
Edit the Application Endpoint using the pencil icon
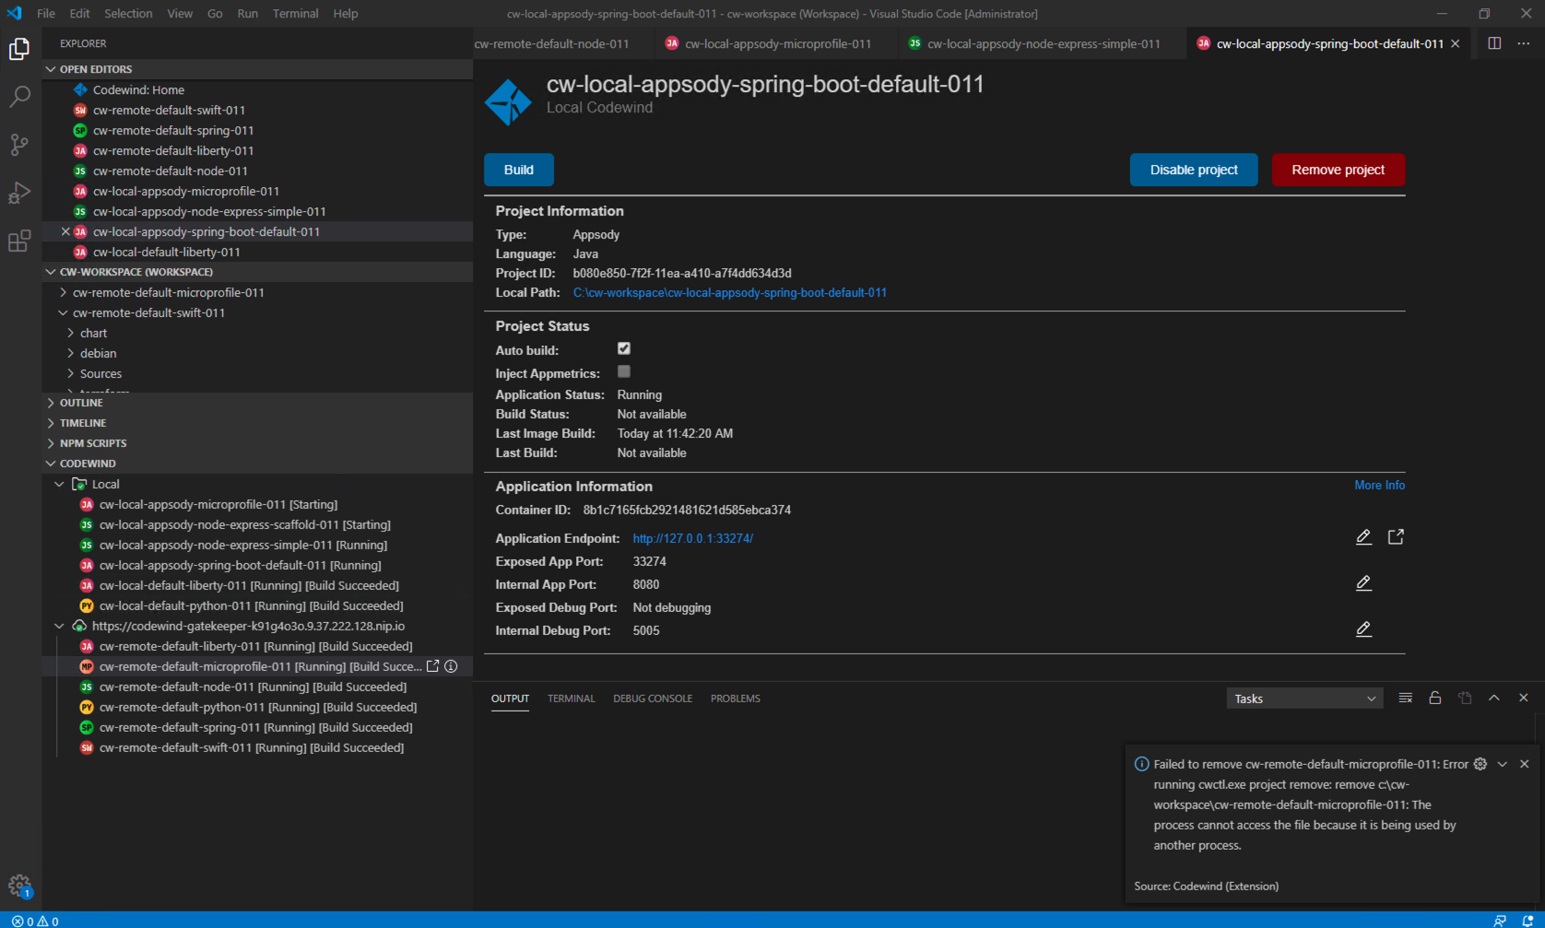pos(1363,536)
